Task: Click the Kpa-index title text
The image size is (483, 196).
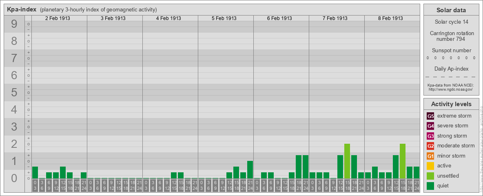Action: [22, 9]
